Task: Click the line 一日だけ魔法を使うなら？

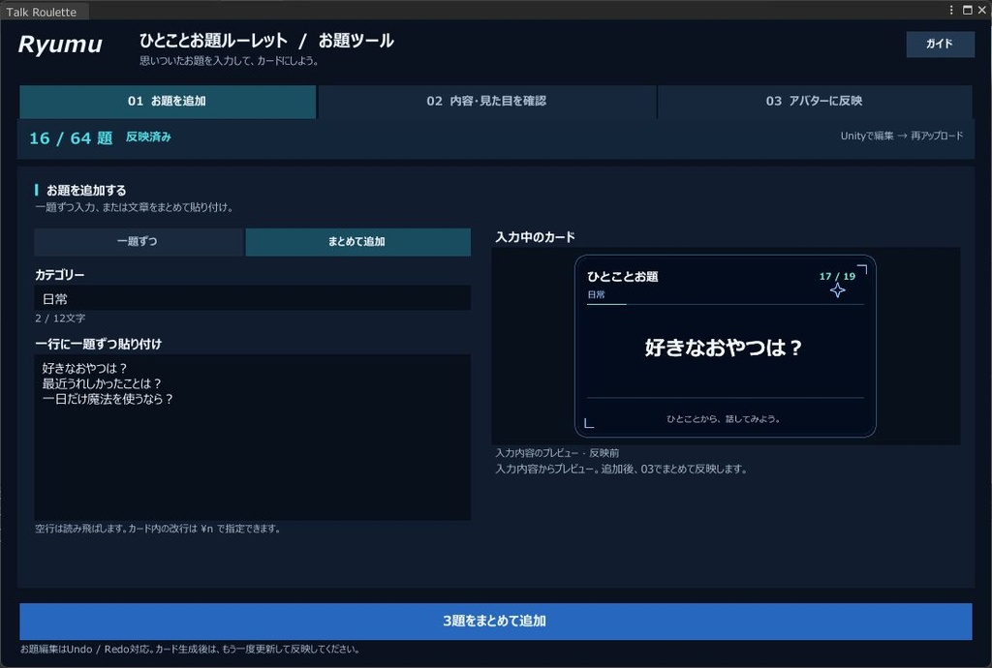Action: pos(108,399)
